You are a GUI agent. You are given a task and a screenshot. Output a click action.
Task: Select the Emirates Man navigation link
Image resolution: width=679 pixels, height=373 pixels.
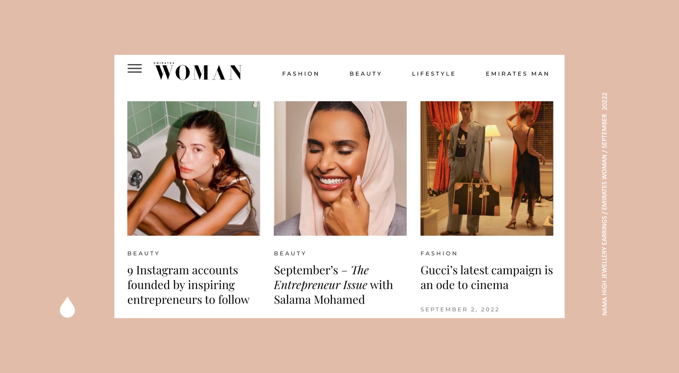517,74
